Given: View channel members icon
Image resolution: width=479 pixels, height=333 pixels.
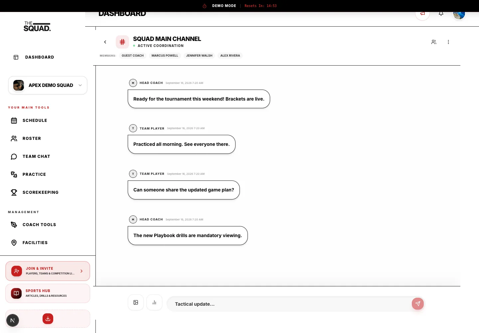Looking at the screenshot, I should pos(434,42).
